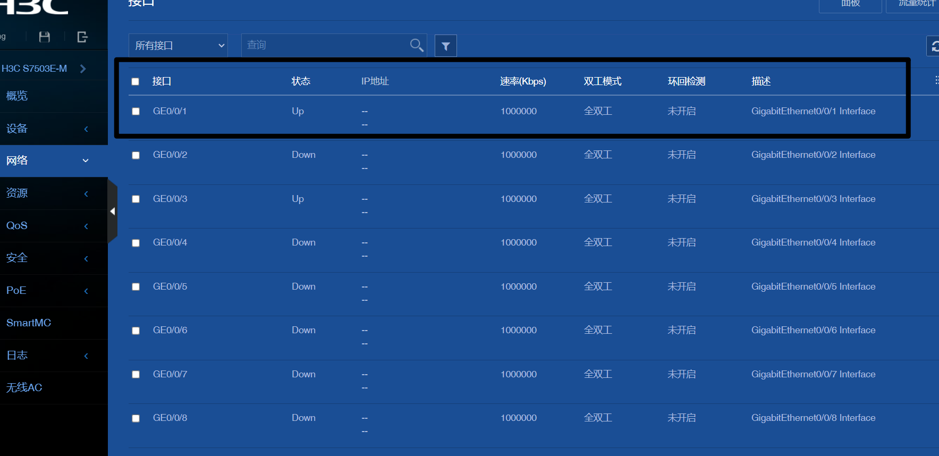
Task: Click the logout icon beside the save icon
Action: (82, 37)
